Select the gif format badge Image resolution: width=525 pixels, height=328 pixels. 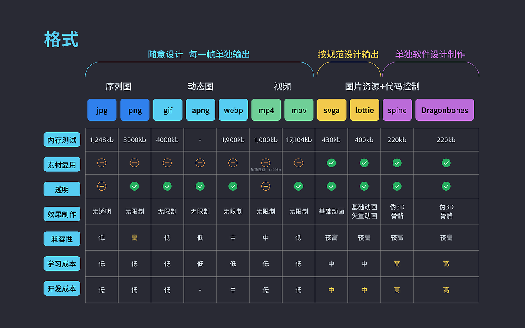(x=167, y=109)
